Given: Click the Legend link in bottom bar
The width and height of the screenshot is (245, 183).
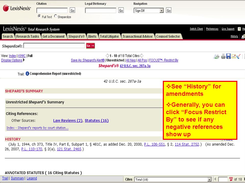Looking at the screenshot, I should pyautogui.click(x=32, y=178).
